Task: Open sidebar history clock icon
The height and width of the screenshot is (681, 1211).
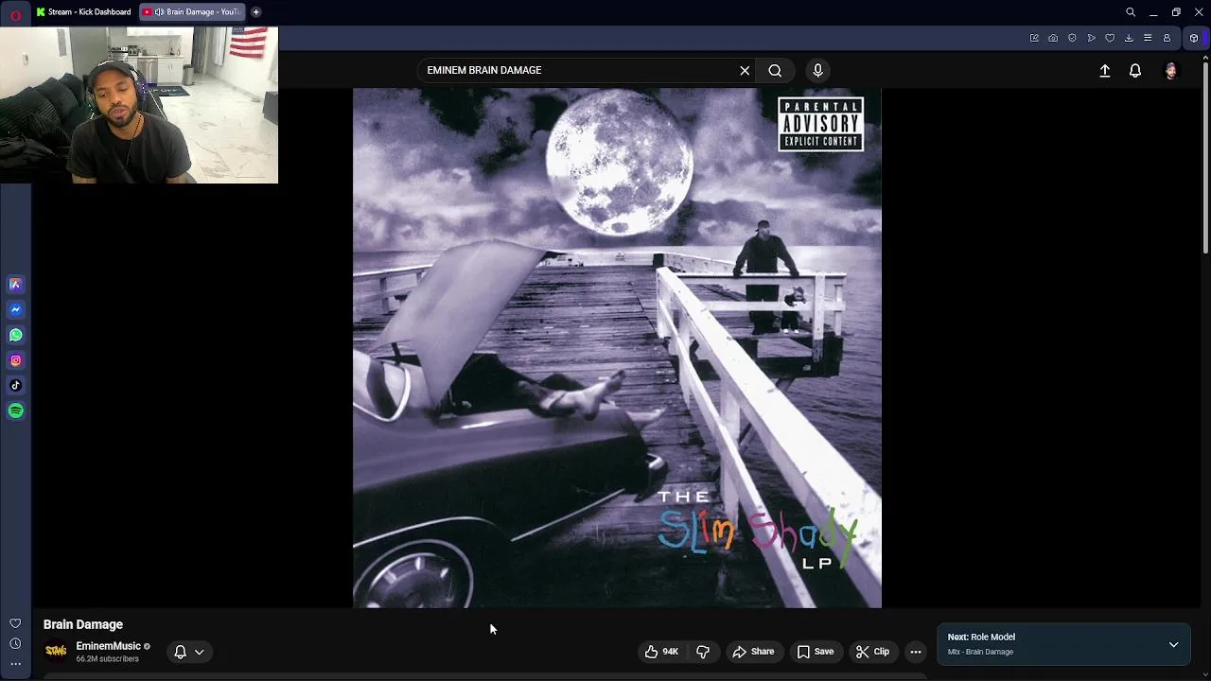Action: click(x=15, y=644)
